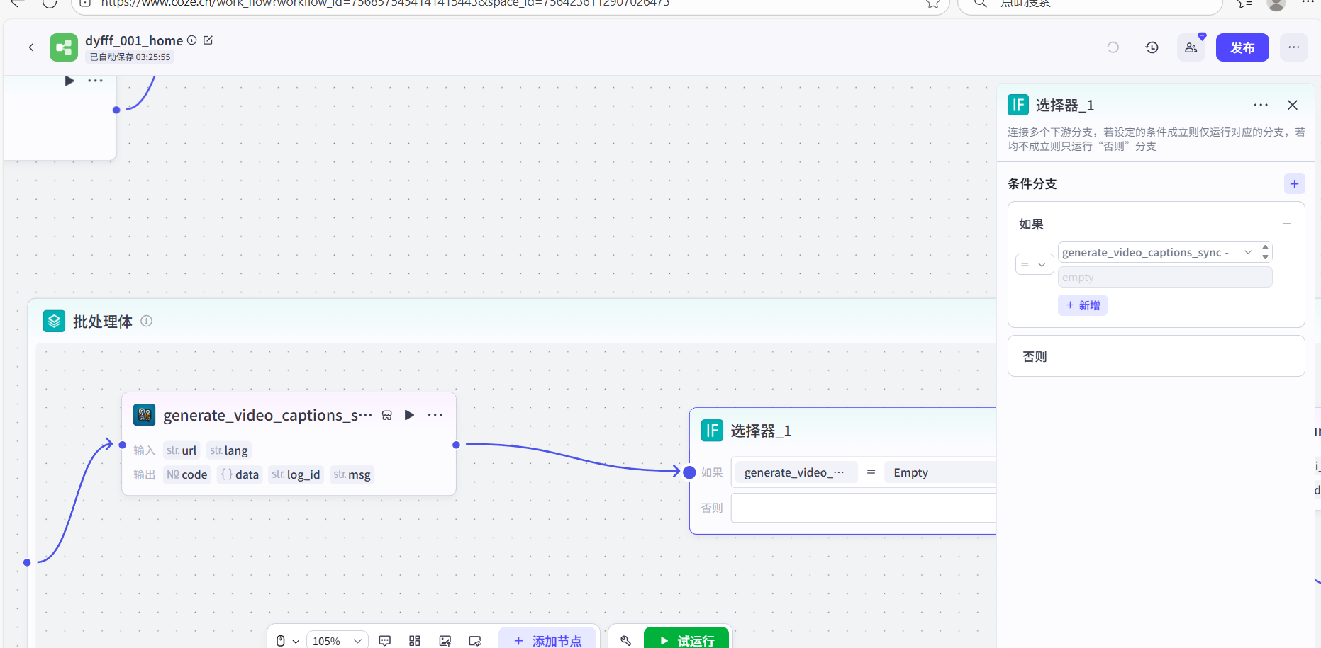Select the 选择器_1 node title on canvas
Viewport: 1321px width, 648px height.
tap(761, 431)
